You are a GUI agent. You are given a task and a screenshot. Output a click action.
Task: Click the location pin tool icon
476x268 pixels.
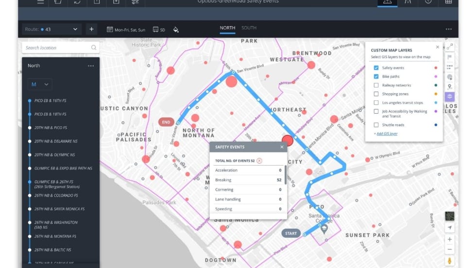point(450,86)
